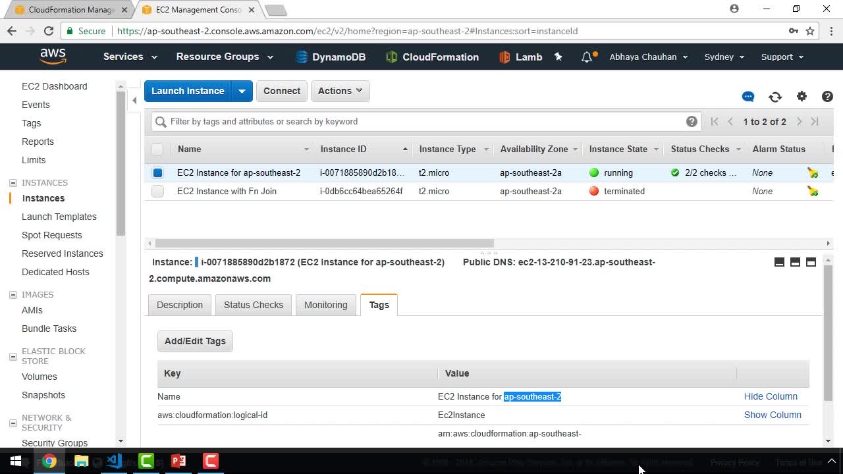Click Hide Column for the Name tag
This screenshot has height=474, width=843.
pyautogui.click(x=771, y=396)
